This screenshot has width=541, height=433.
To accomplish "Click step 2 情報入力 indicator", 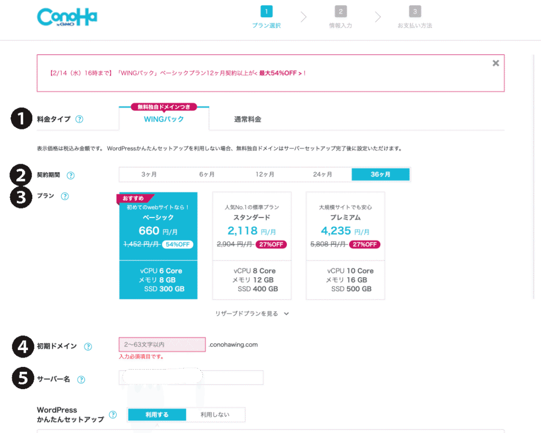I will tap(341, 16).
